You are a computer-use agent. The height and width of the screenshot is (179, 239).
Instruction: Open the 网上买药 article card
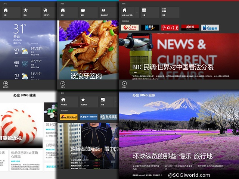click(51, 131)
